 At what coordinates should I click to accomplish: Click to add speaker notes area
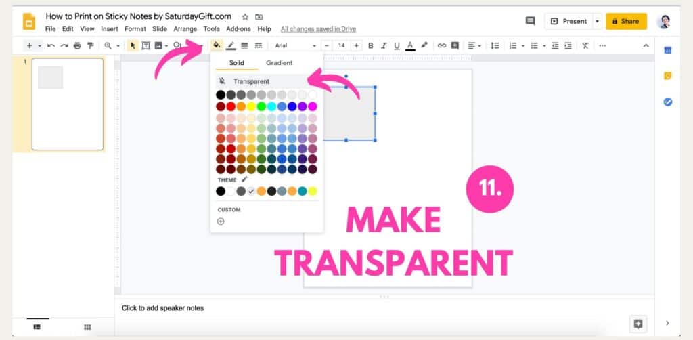pyautogui.click(x=162, y=308)
